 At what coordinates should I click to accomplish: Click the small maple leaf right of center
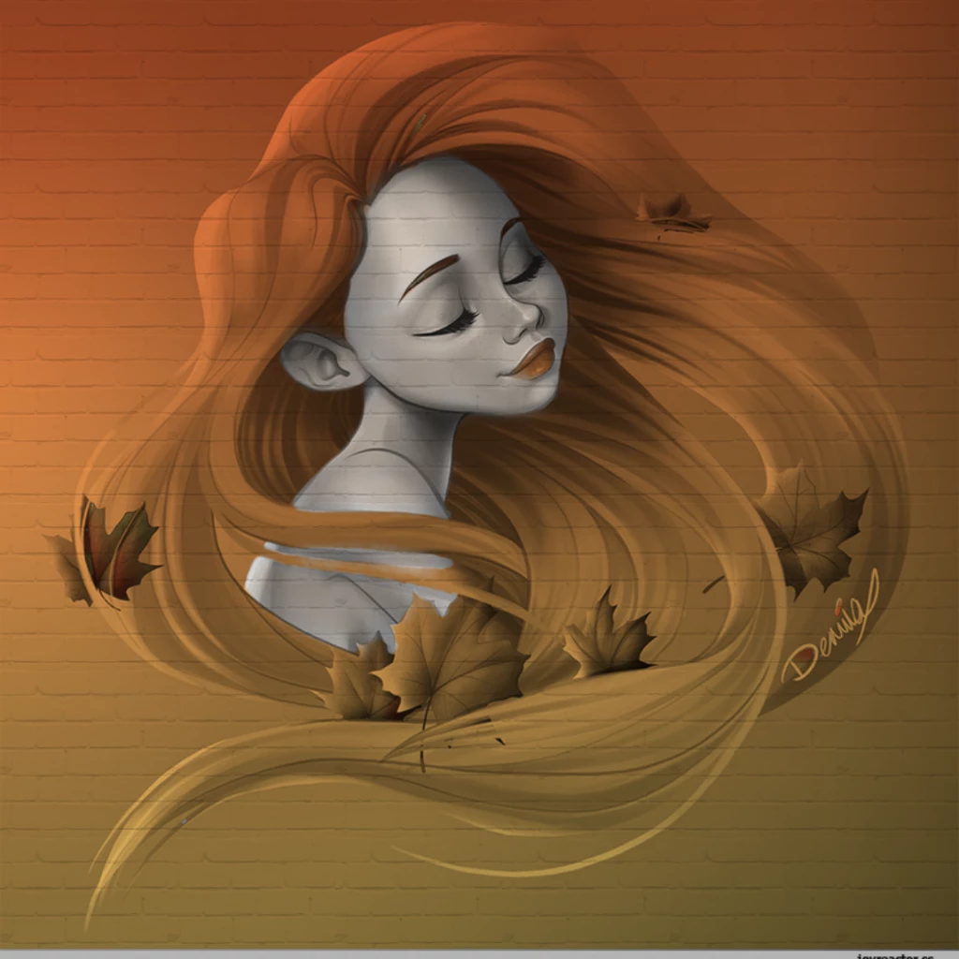pos(608,636)
